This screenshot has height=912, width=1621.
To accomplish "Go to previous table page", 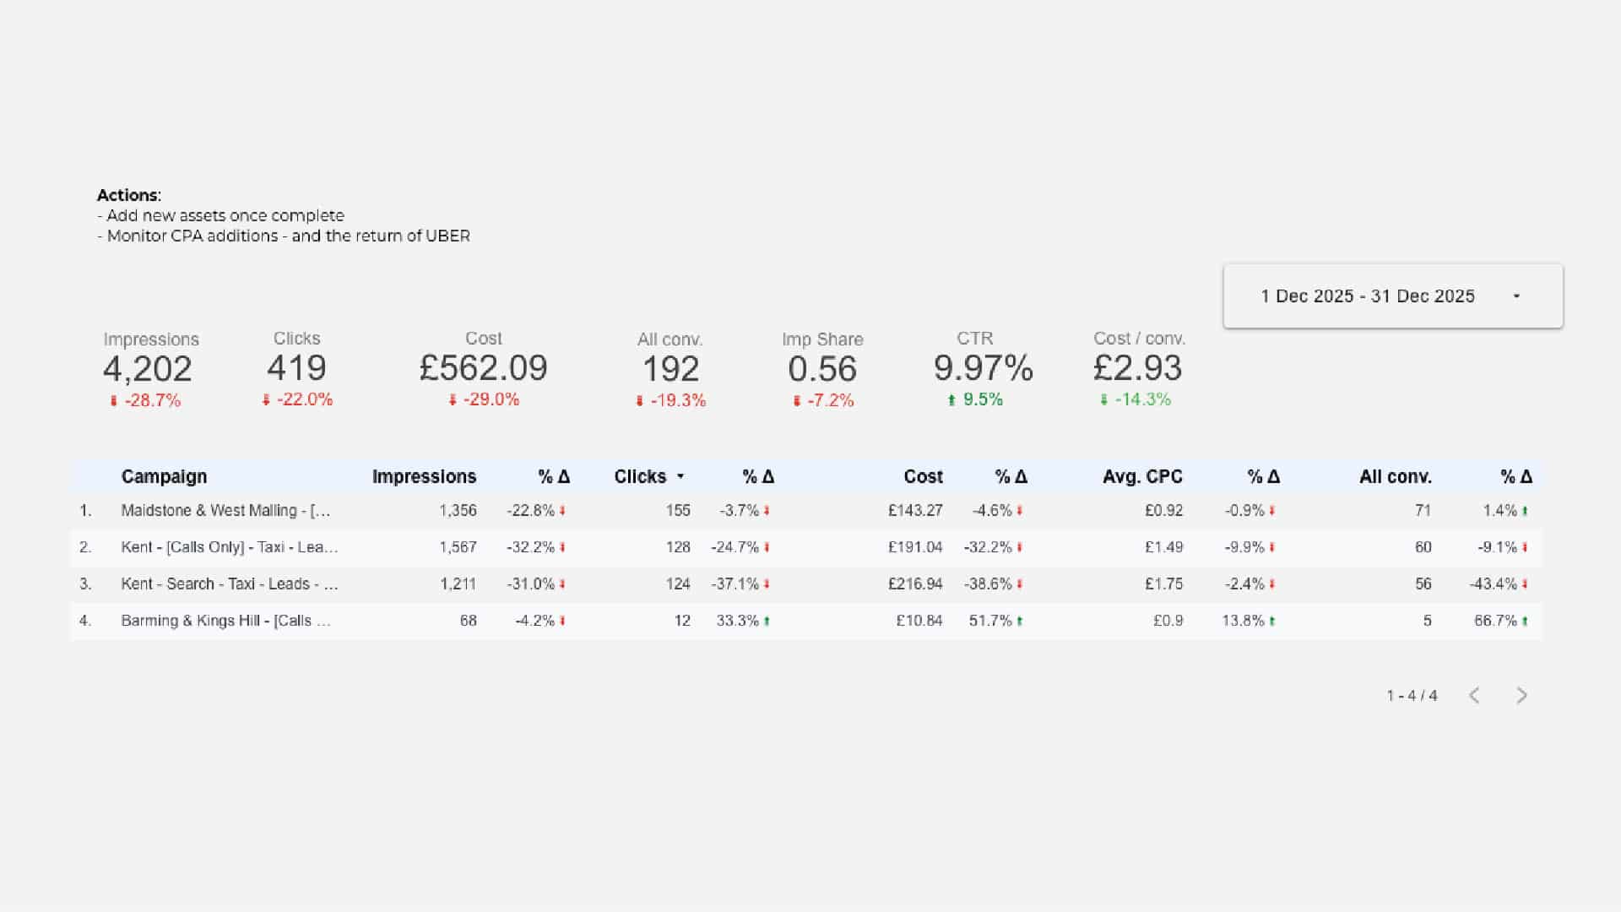I will 1474,696.
